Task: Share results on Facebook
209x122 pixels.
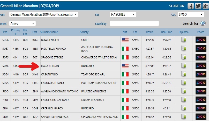Action: pyautogui.click(x=191, y=6)
